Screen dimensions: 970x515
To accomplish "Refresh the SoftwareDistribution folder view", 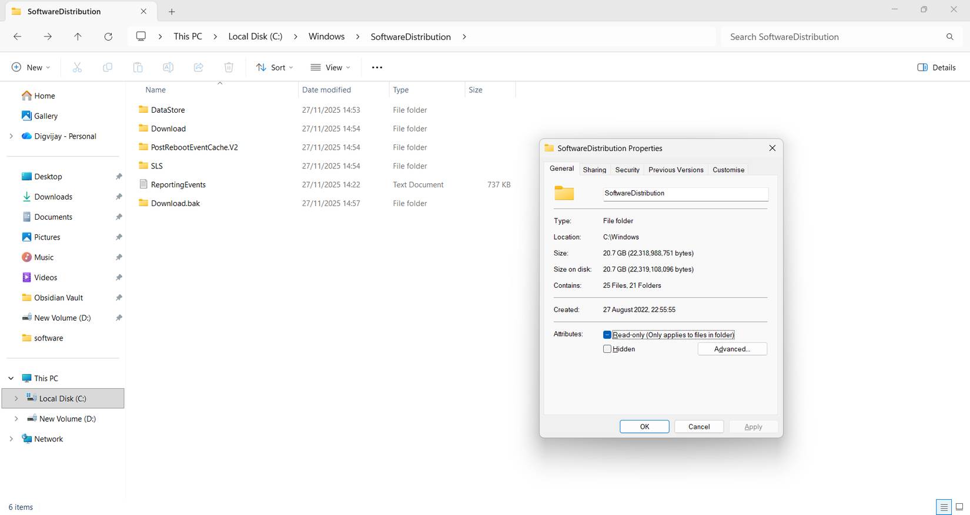I will coord(108,36).
